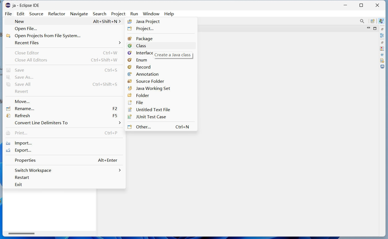Select Exit in the File menu
This screenshot has width=388, height=239.
[64, 184]
